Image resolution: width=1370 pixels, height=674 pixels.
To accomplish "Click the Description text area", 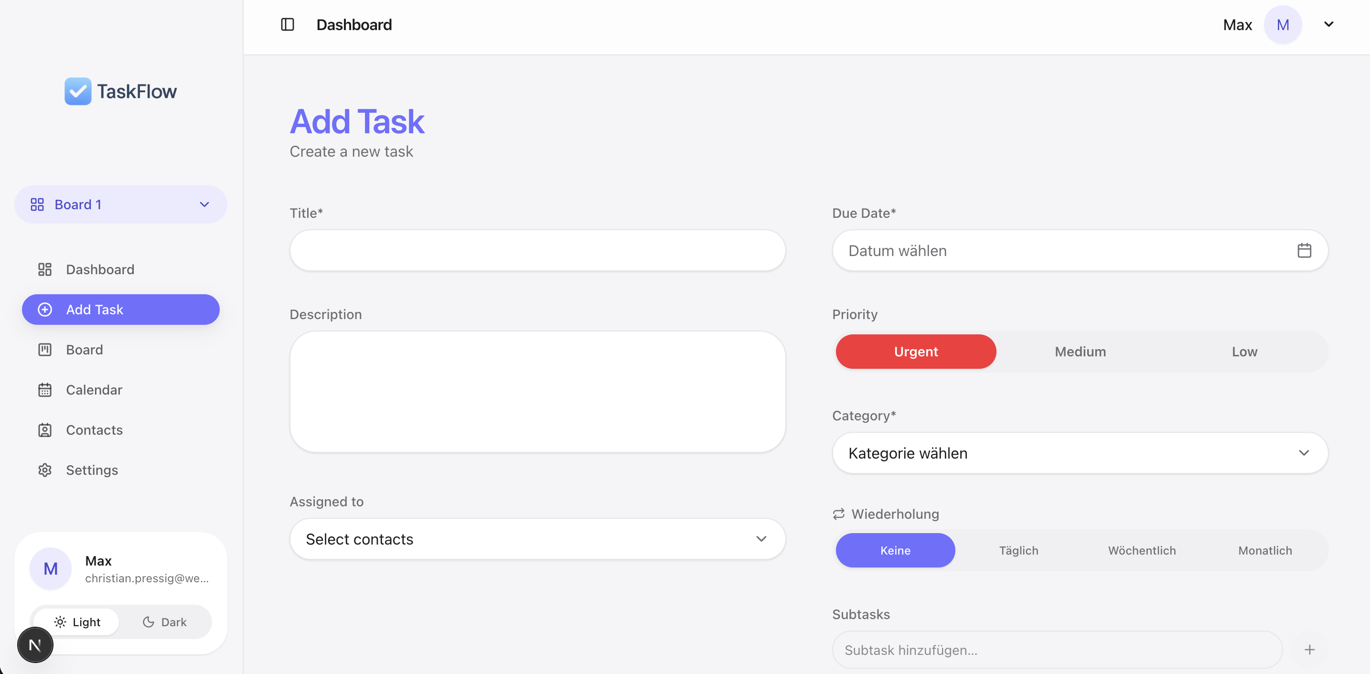I will click(538, 392).
